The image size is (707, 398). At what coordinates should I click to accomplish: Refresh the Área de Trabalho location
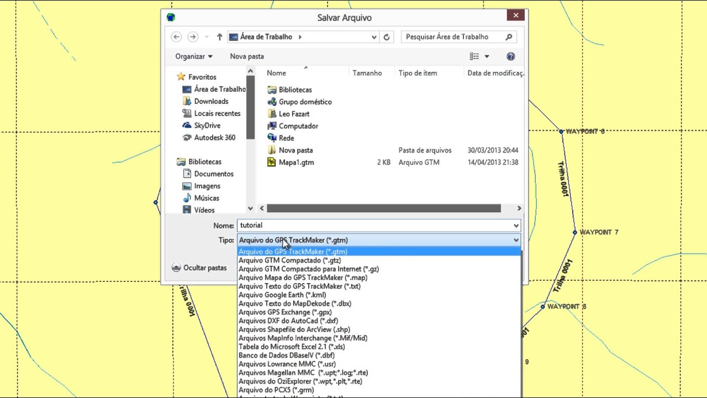click(x=387, y=37)
